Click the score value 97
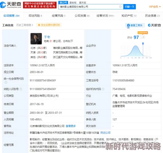The height and width of the screenshot is (153, 163). coord(136,37)
